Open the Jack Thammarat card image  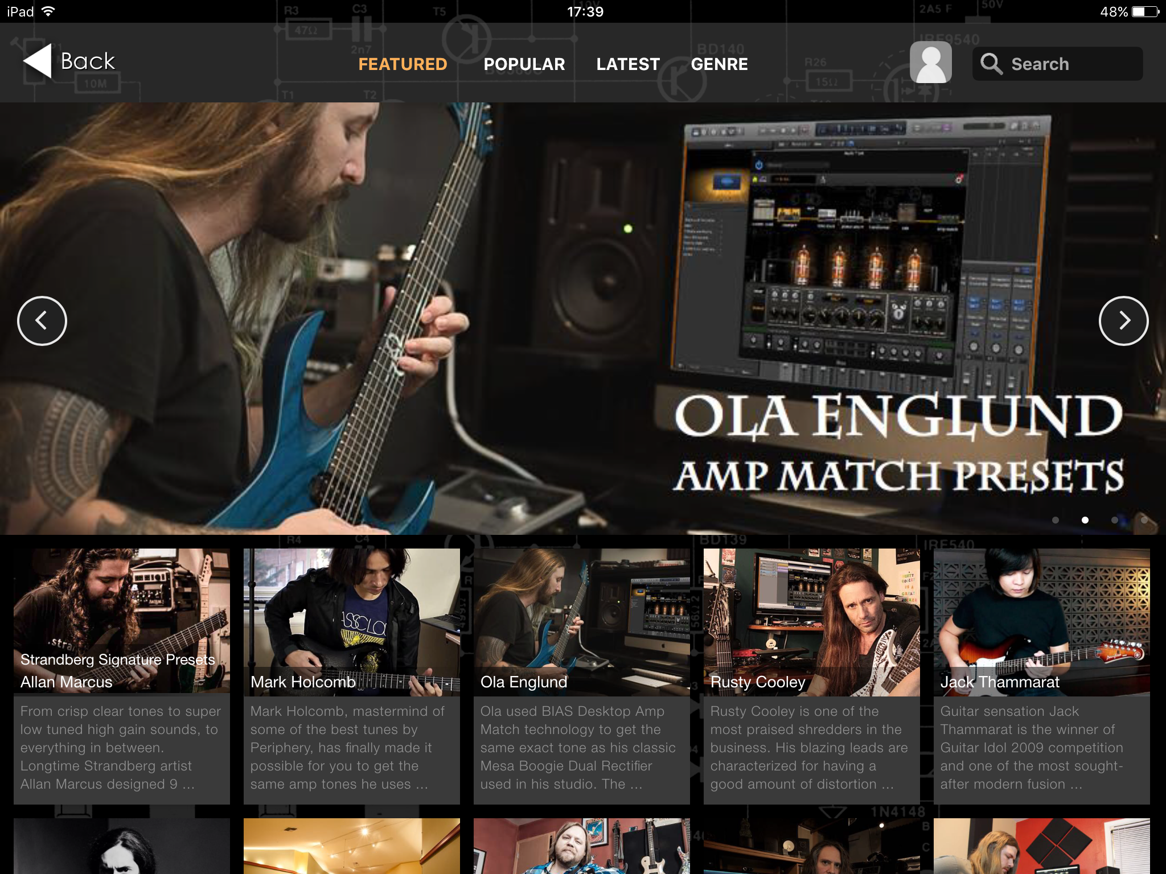click(1042, 622)
